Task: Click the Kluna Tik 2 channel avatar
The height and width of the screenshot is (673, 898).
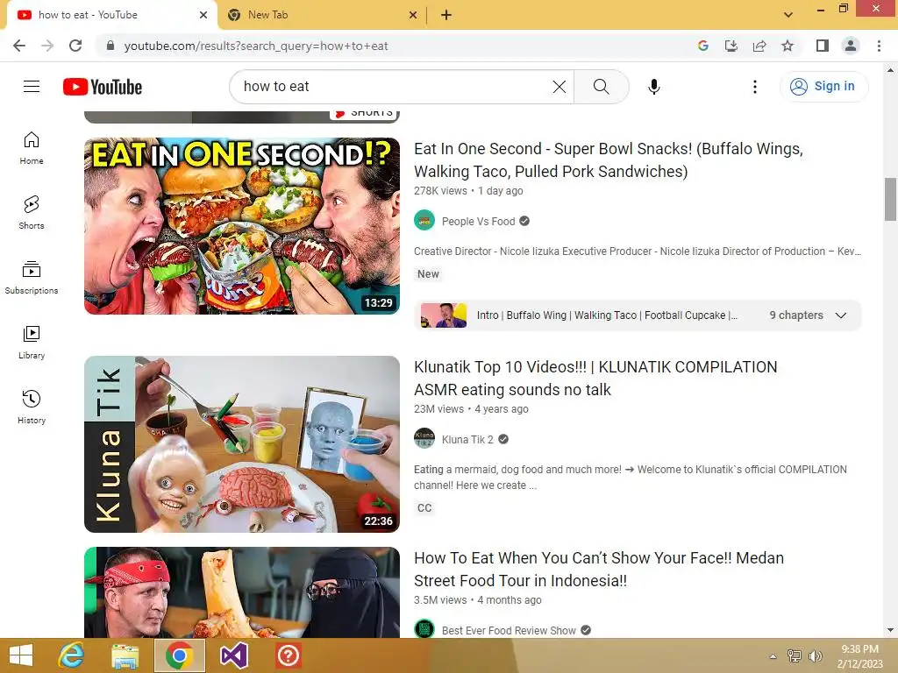Action: [x=424, y=438]
